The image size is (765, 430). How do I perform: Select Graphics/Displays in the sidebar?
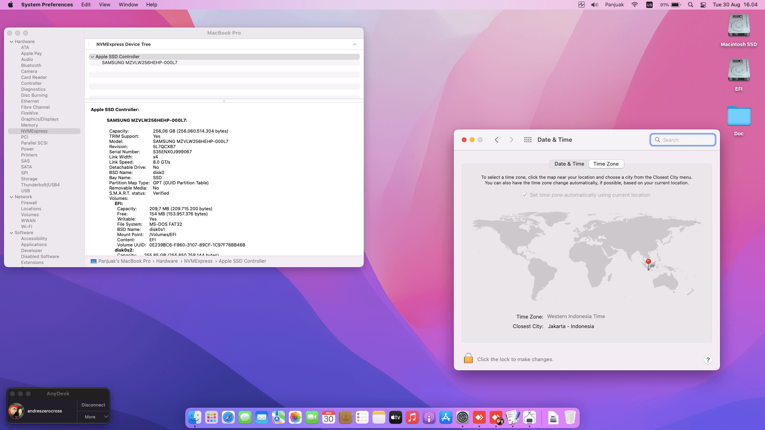[39, 119]
